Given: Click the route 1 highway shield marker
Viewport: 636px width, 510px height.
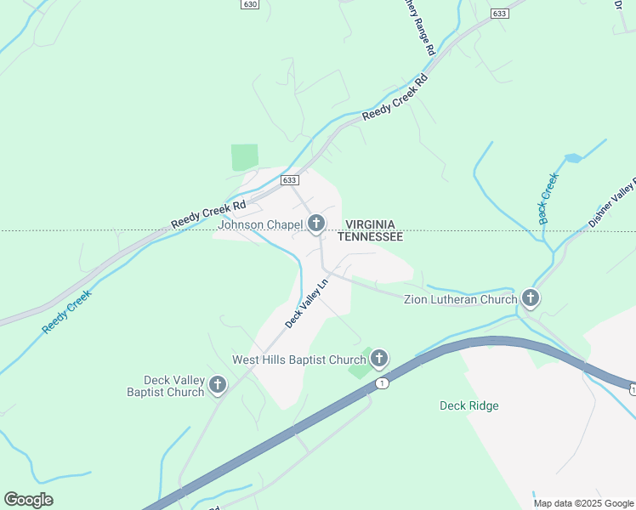Looking at the screenshot, I should 382,383.
